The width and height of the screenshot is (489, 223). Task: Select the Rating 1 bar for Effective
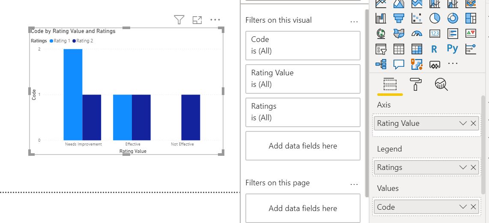122,117
